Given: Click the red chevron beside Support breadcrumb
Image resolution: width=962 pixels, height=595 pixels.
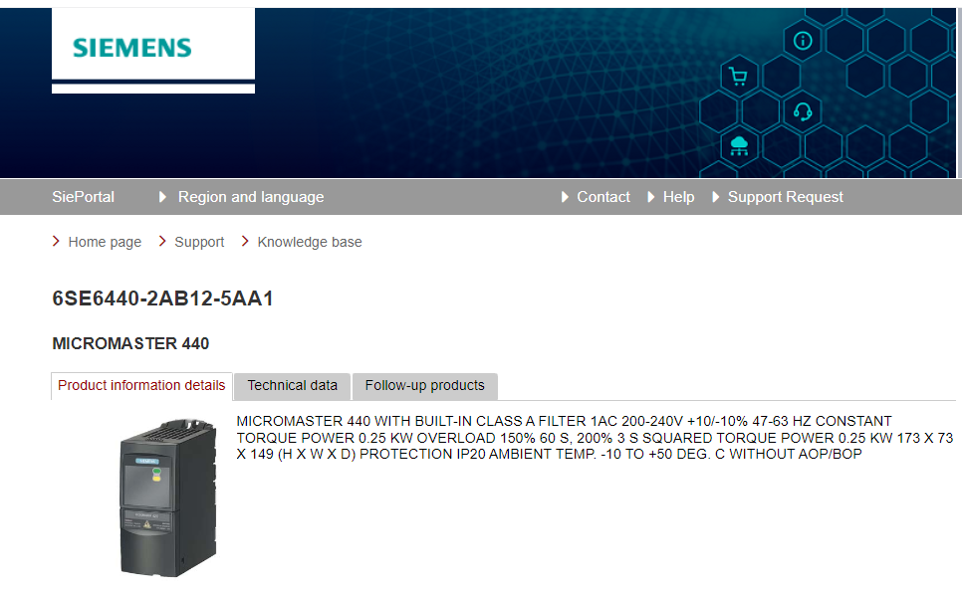Looking at the screenshot, I should 162,242.
